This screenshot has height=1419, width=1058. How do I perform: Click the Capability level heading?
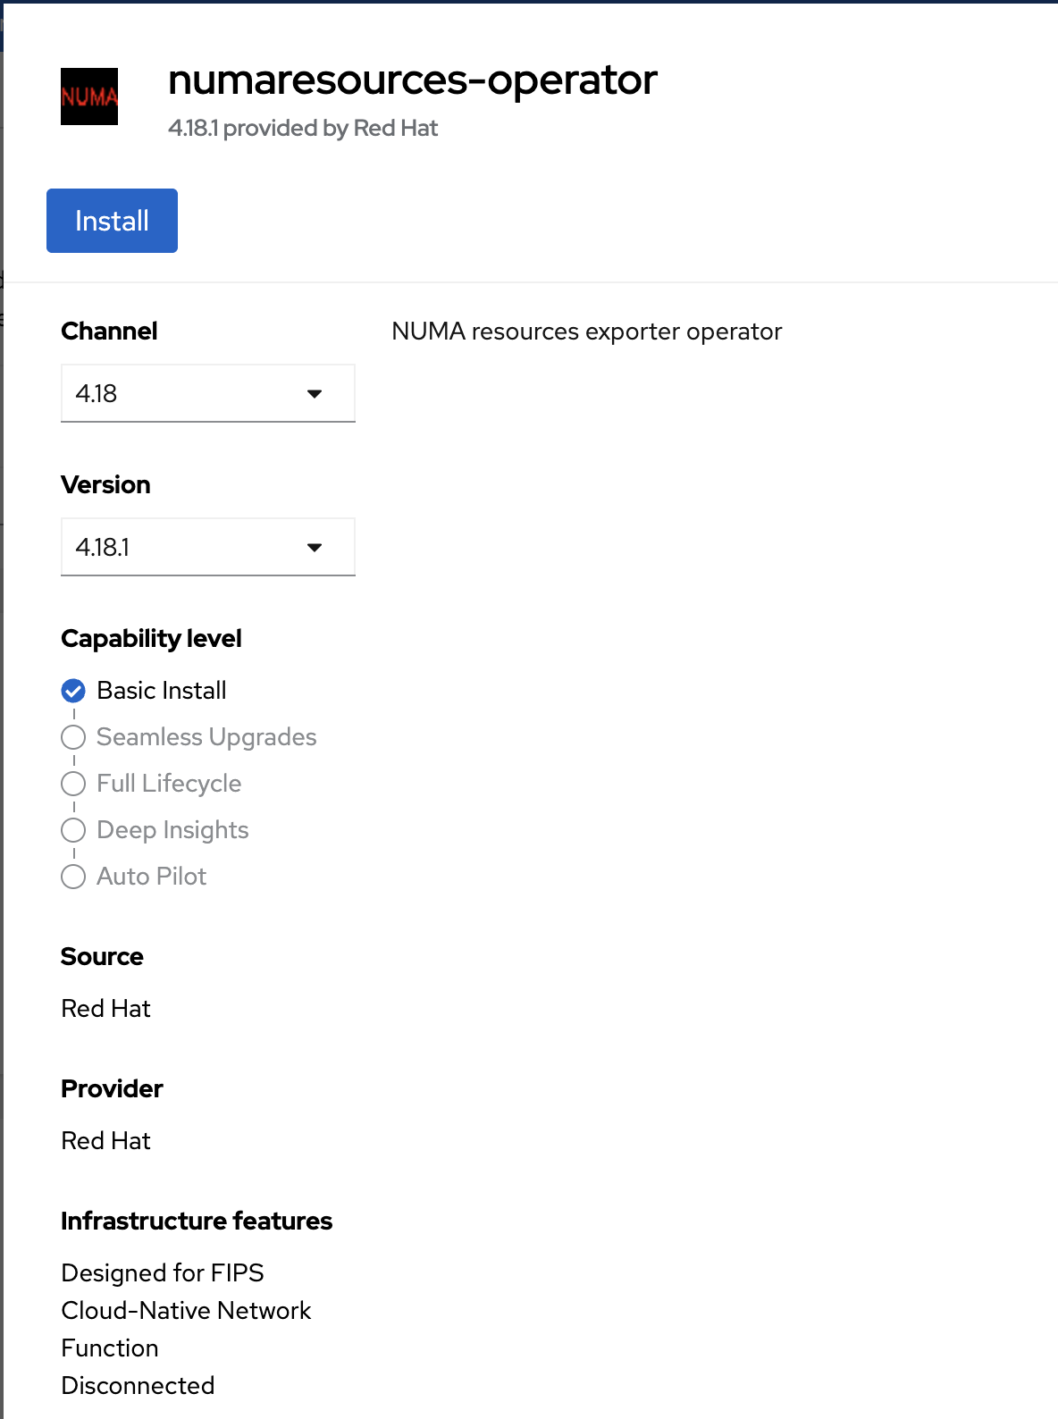pyautogui.click(x=151, y=639)
